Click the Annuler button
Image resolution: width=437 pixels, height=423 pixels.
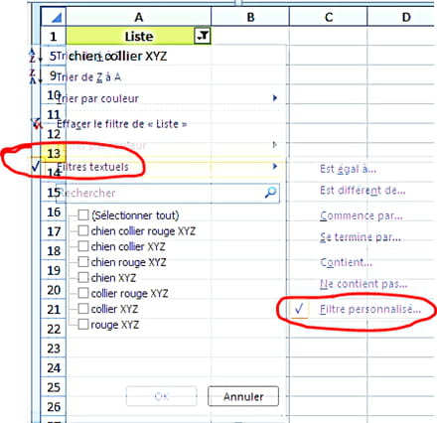(243, 396)
